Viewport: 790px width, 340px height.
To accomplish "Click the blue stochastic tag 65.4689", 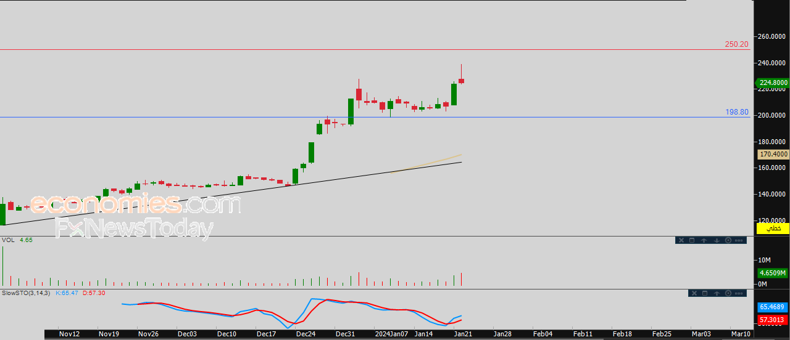I will click(772, 307).
